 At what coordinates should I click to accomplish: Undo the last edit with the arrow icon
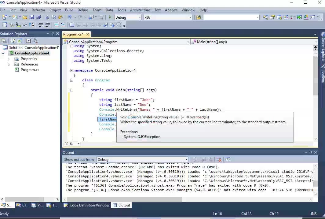click(x=70, y=17)
